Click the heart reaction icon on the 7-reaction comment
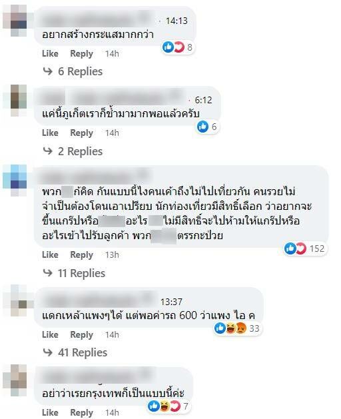This screenshot has width=341, height=419. pyautogui.click(x=175, y=406)
